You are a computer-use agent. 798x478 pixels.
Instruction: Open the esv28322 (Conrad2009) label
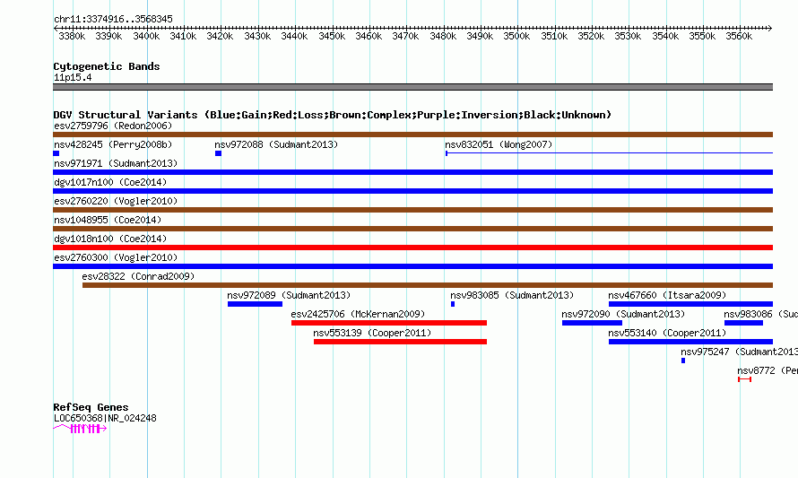tap(138, 276)
